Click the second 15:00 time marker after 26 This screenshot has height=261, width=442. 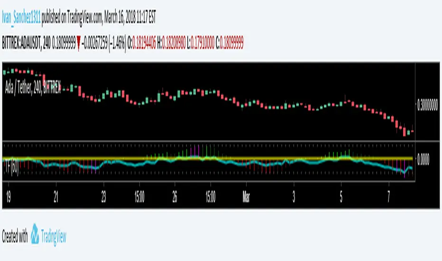point(211,197)
